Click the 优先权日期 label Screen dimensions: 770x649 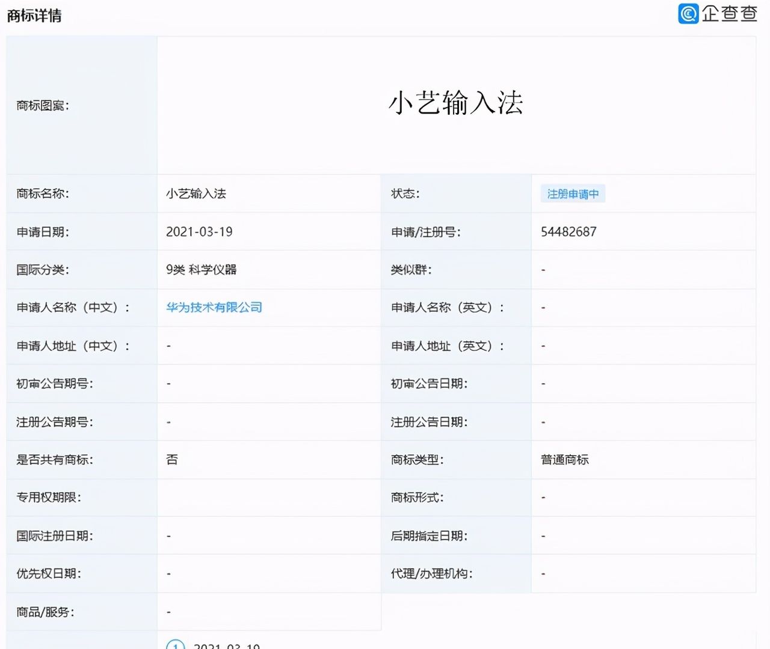tap(48, 574)
